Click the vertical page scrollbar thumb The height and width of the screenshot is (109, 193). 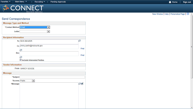[192, 47]
